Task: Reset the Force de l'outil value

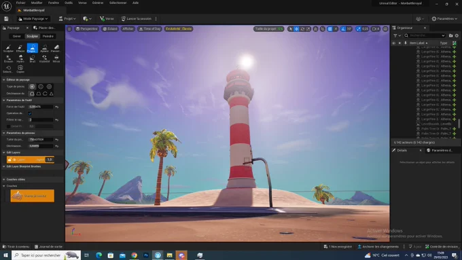Action: [56, 107]
